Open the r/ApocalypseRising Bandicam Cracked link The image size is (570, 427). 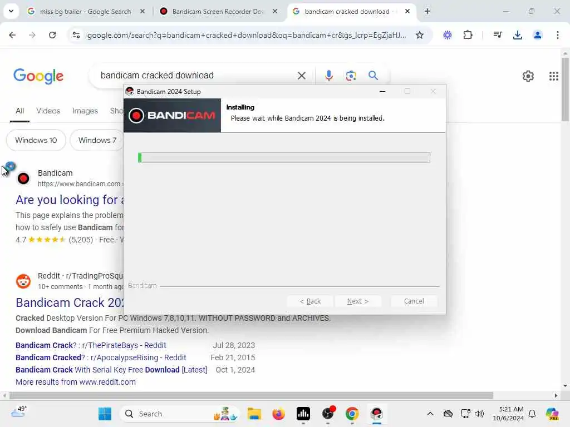click(101, 358)
